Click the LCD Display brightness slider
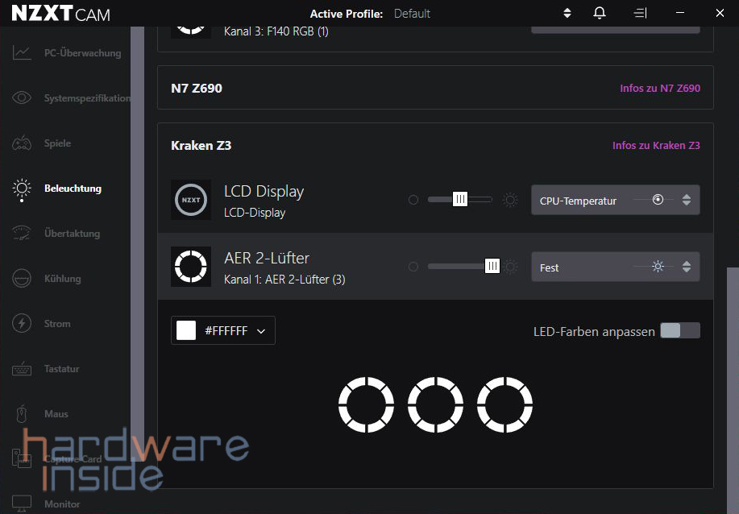Viewport: 739px width, 514px height. [460, 199]
